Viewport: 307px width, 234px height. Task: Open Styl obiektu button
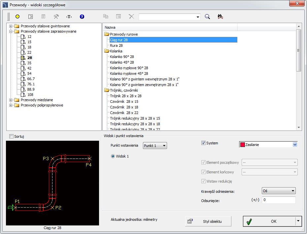point(208,221)
